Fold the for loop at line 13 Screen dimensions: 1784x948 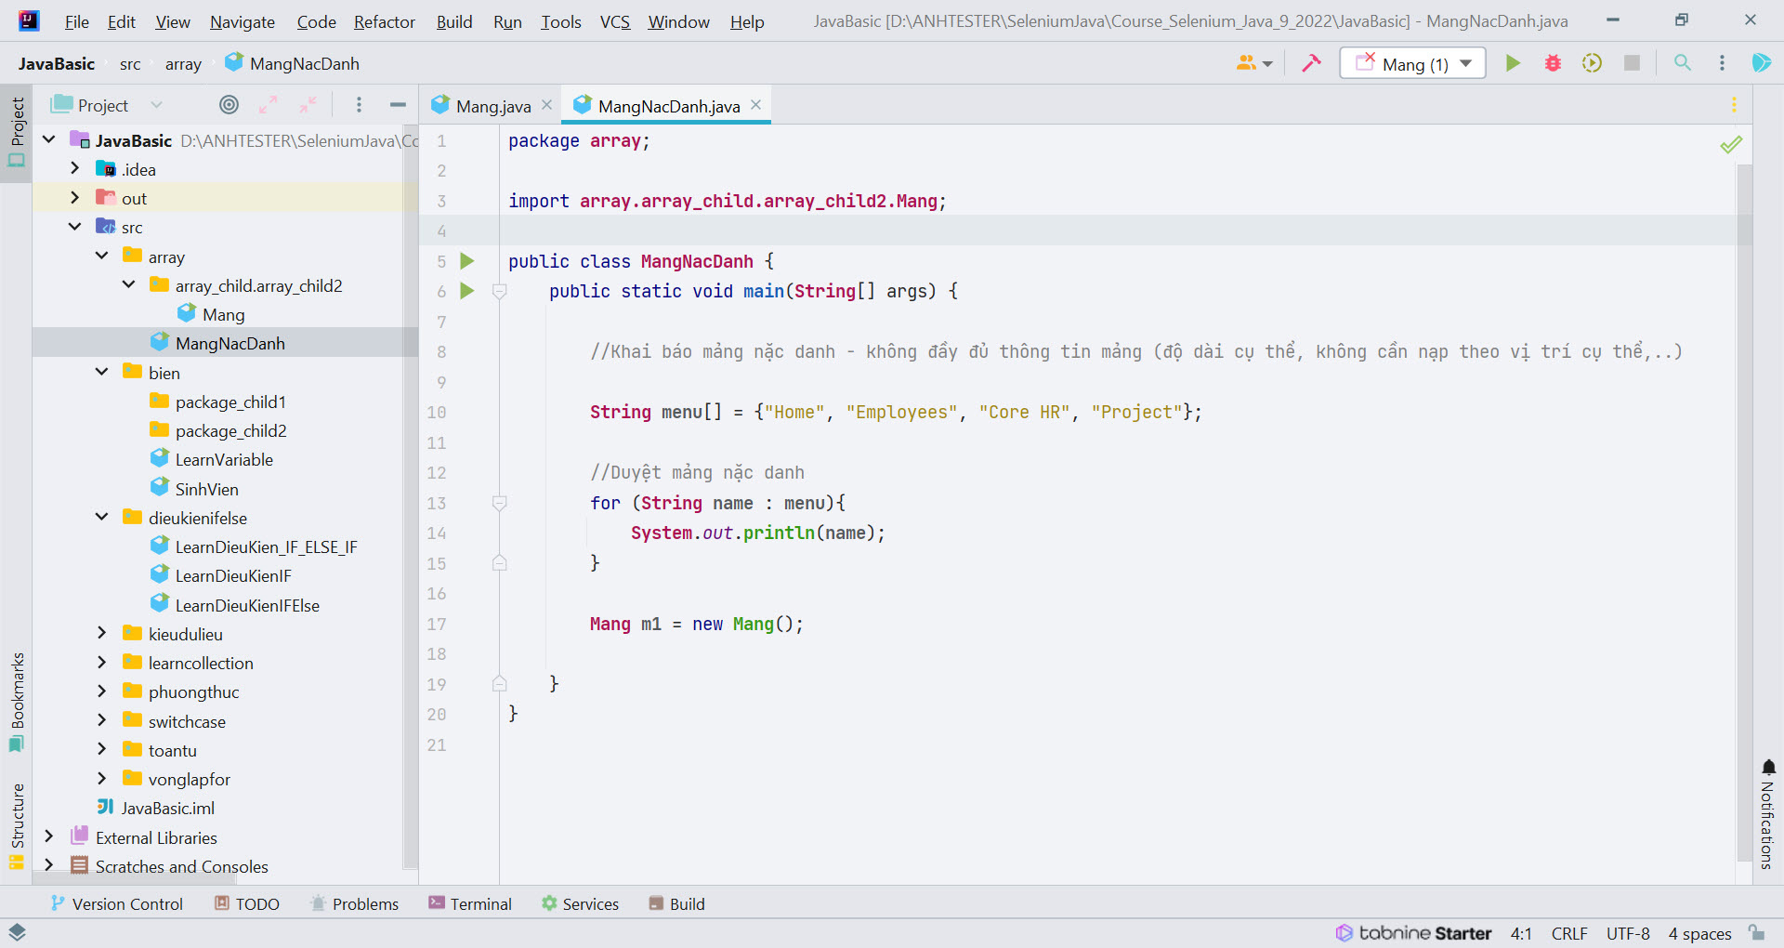499,504
